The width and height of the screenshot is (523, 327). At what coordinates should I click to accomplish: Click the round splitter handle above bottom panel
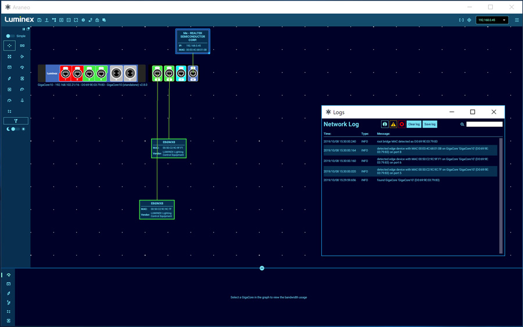262,268
